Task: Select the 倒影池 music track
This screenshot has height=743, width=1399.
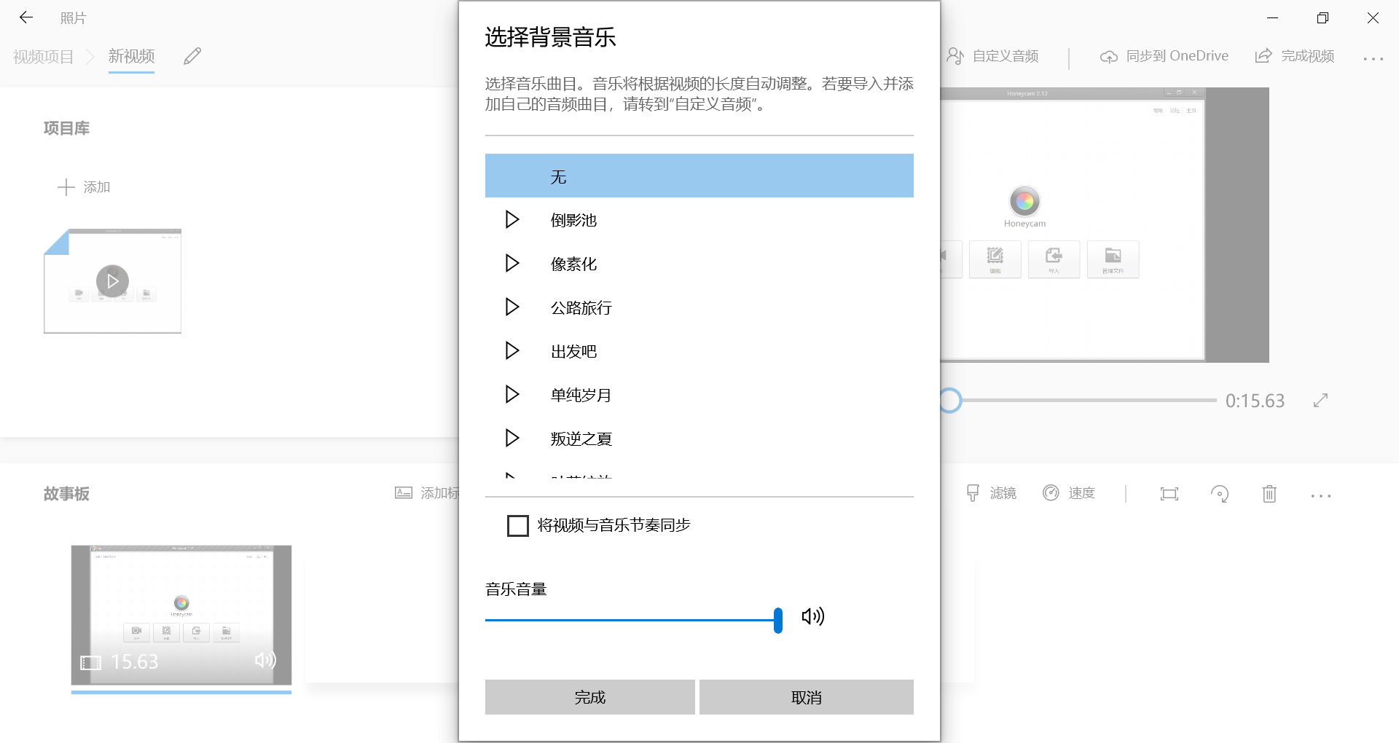Action: click(699, 219)
